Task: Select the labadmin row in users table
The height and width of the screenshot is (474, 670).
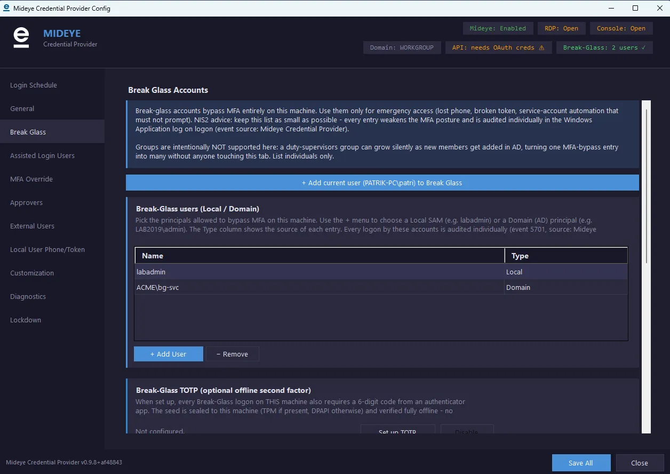Action: [x=381, y=272]
